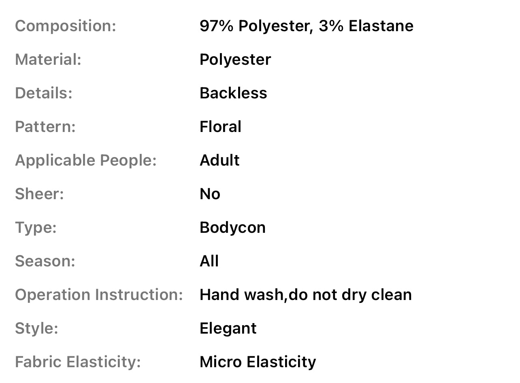The width and height of the screenshot is (520, 383).
Task: Click the Material label
Action: click(x=48, y=60)
